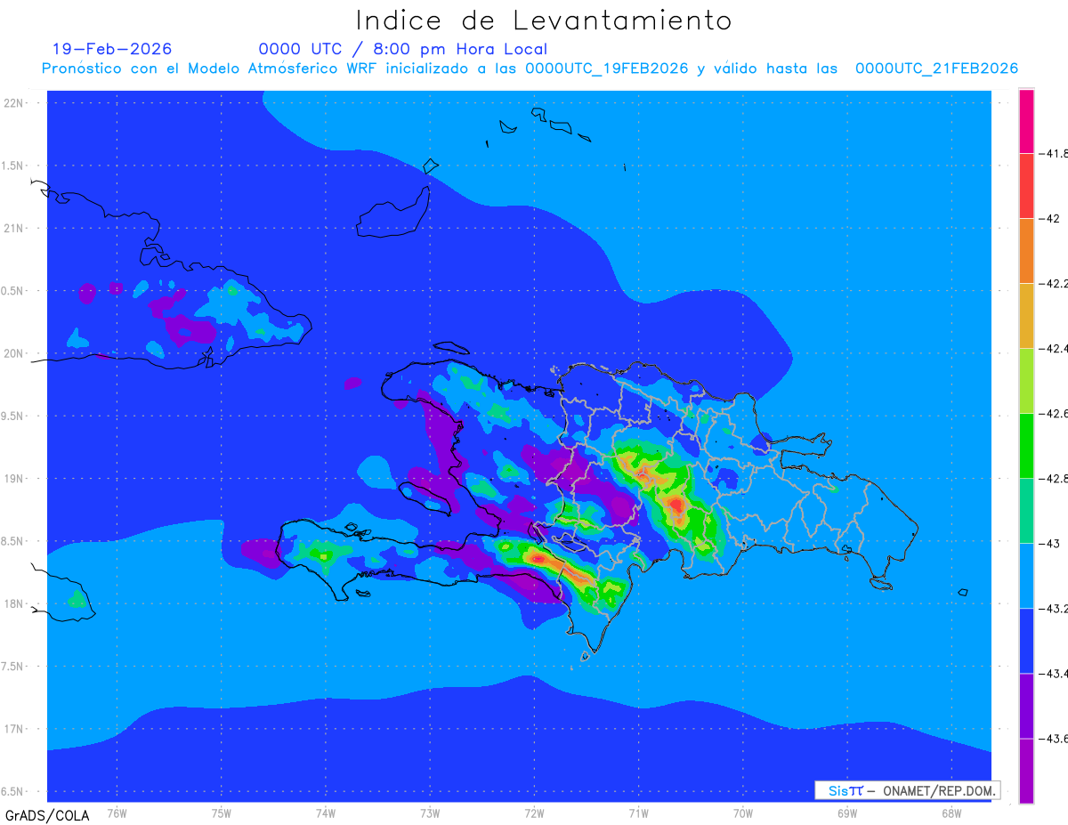Screen dimensions: 1068x825
Task: Click the 73W longitude label
Action: [430, 813]
